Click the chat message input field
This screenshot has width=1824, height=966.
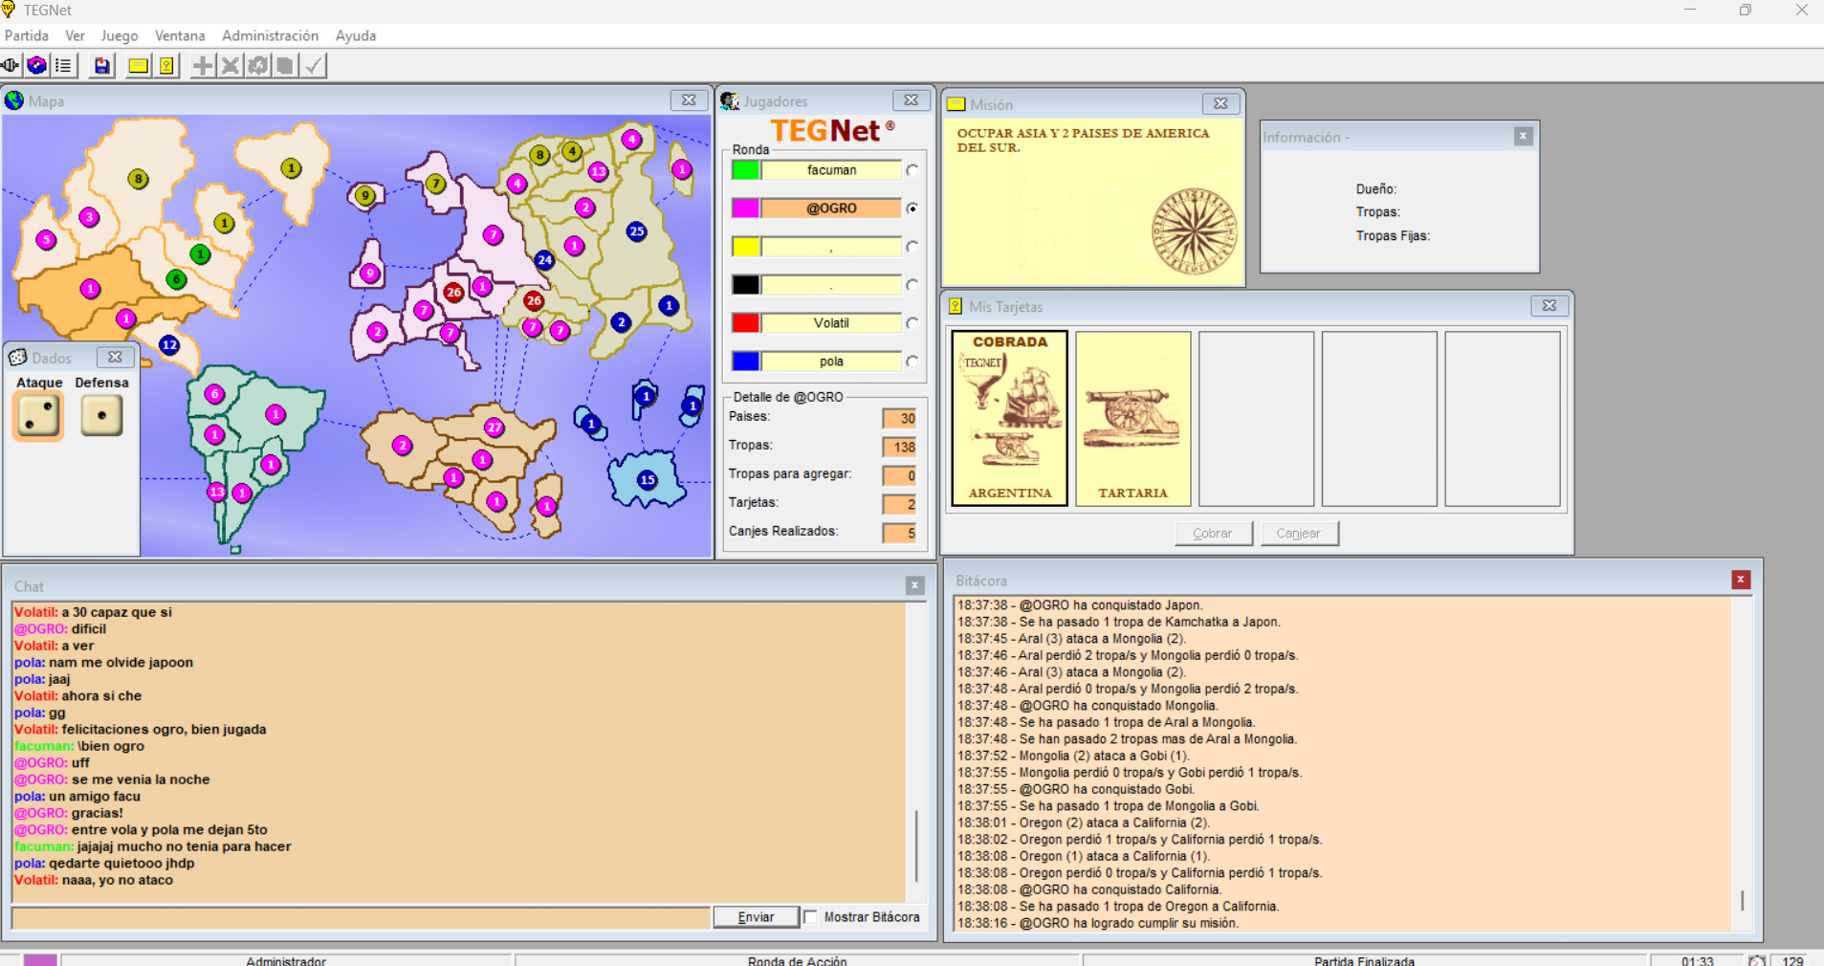coord(361,917)
